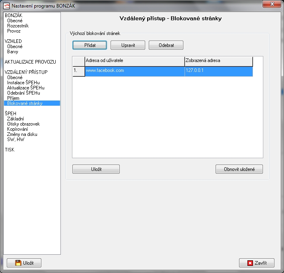Click the BONZÁK app icon in title bar
The width and height of the screenshot is (284, 273).
coord(6,6)
